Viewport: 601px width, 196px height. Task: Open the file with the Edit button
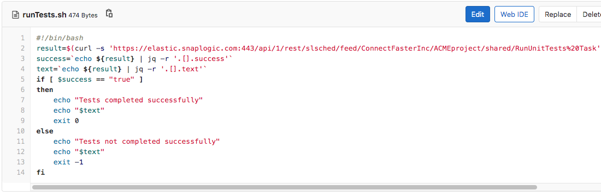[x=478, y=15]
